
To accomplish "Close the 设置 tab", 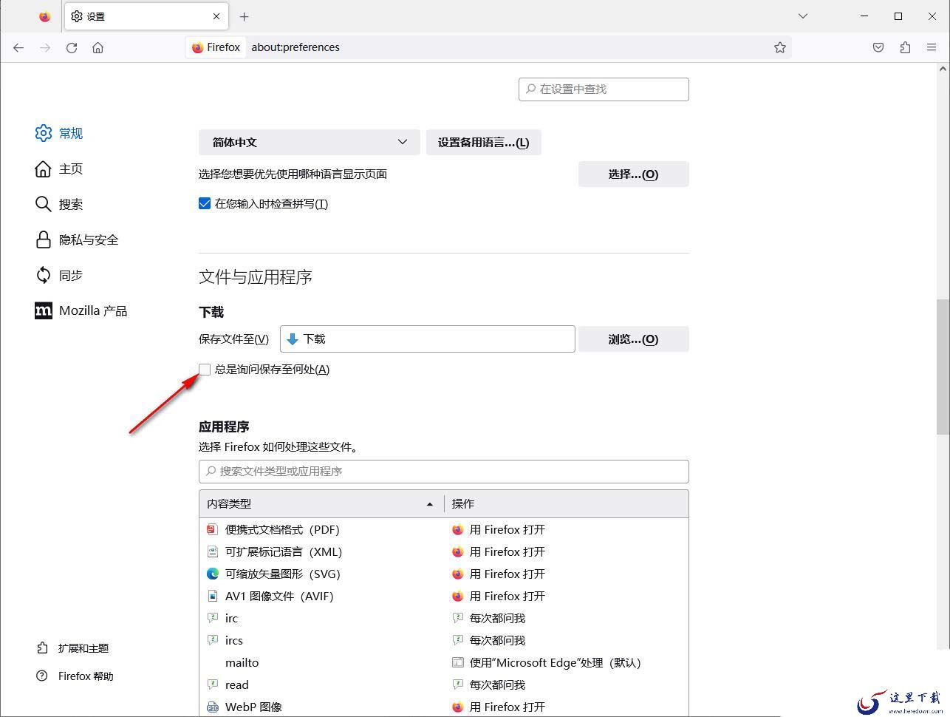I will tap(216, 16).
